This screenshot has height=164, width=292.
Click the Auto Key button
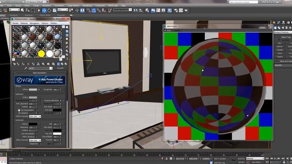coord(241,159)
